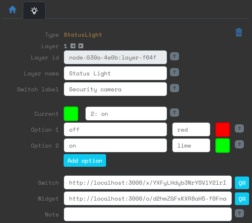
Task: Show help for Switch label
Action: (175, 88)
